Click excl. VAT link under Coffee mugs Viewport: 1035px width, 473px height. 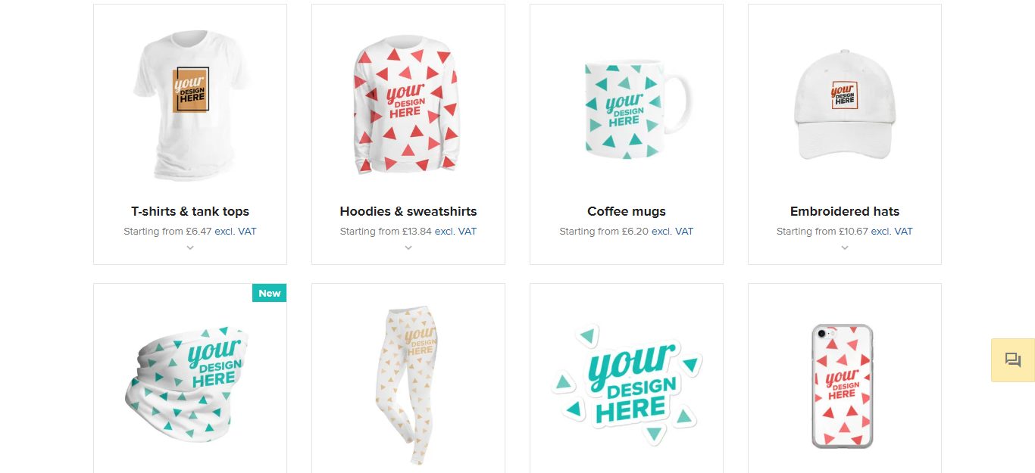point(673,232)
